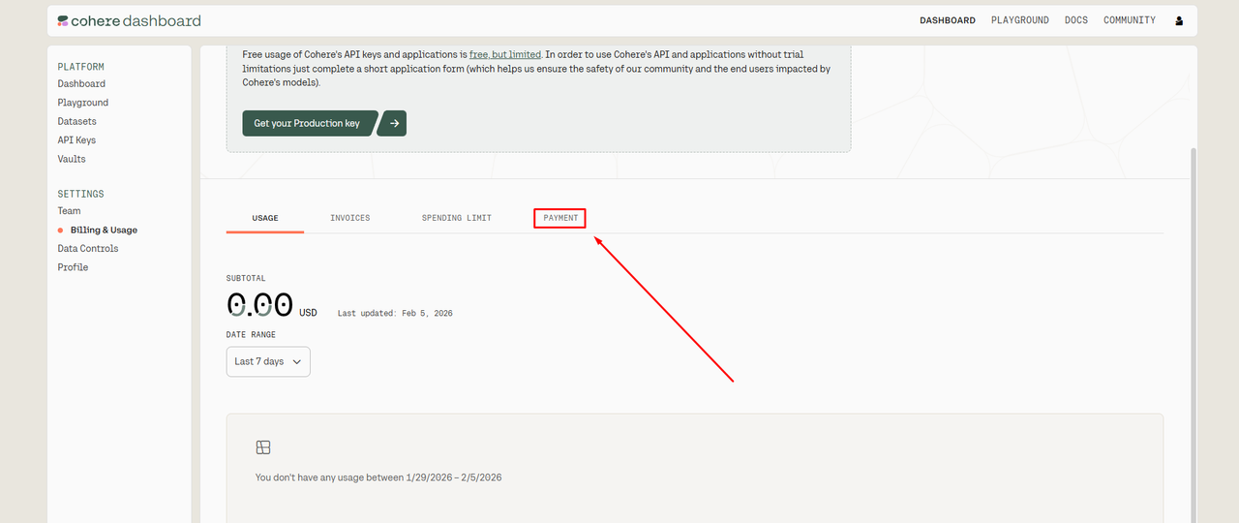The height and width of the screenshot is (523, 1239).
Task: Click the cohere dashboard title text
Action: pyautogui.click(x=136, y=20)
